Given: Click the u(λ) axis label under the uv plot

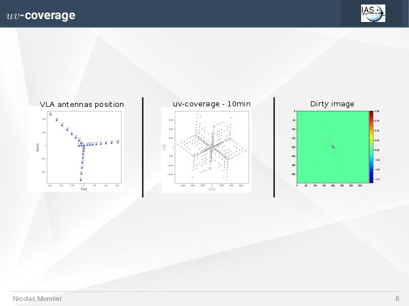Looking at the screenshot, I should click(x=211, y=190).
